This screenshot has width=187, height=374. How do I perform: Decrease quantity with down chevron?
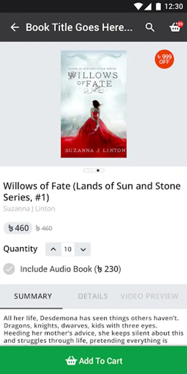tap(83, 249)
